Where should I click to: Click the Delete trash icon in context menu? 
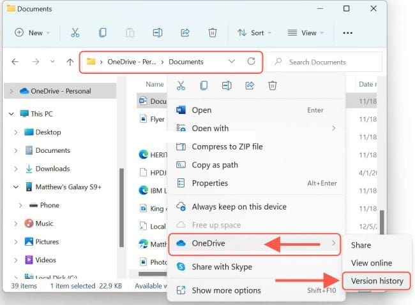tap(273, 85)
